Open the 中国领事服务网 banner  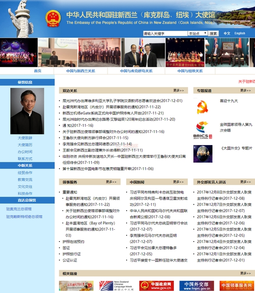[x=236, y=286]
